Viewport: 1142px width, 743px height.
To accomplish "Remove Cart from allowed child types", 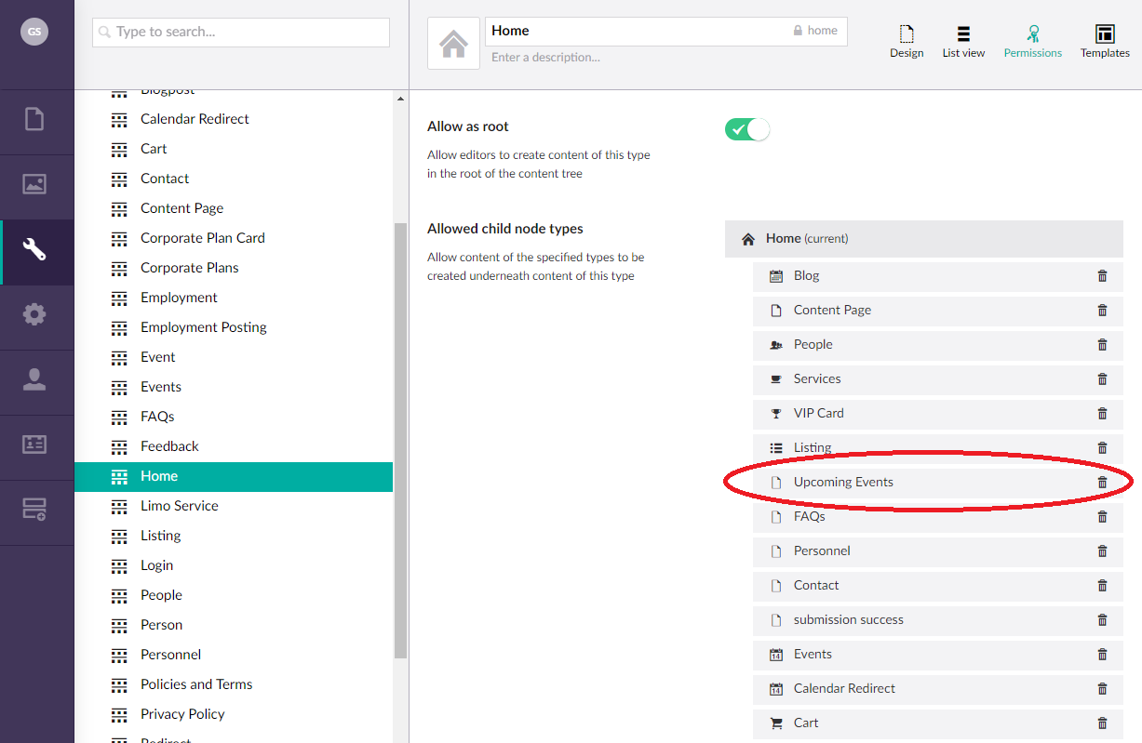I will point(1102,723).
